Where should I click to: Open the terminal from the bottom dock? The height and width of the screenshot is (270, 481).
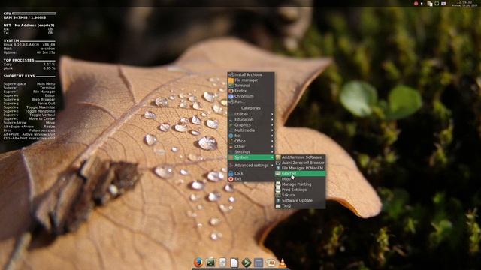(210, 262)
